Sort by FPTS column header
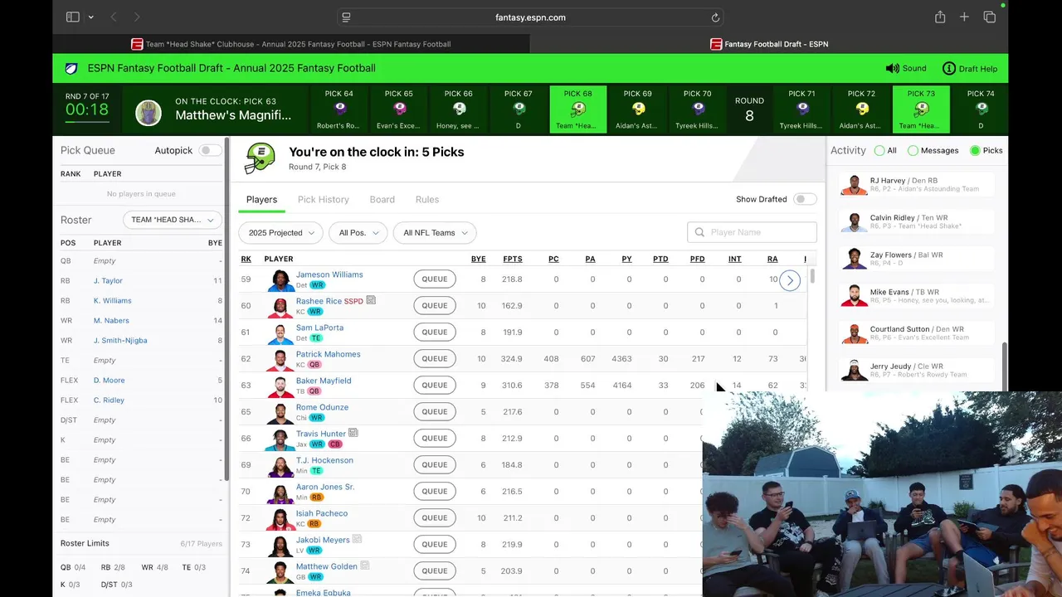The width and height of the screenshot is (1062, 597). click(x=513, y=260)
